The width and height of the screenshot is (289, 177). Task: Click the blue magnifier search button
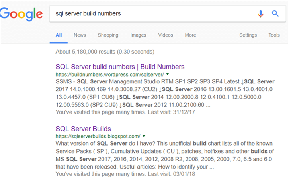(x=275, y=13)
